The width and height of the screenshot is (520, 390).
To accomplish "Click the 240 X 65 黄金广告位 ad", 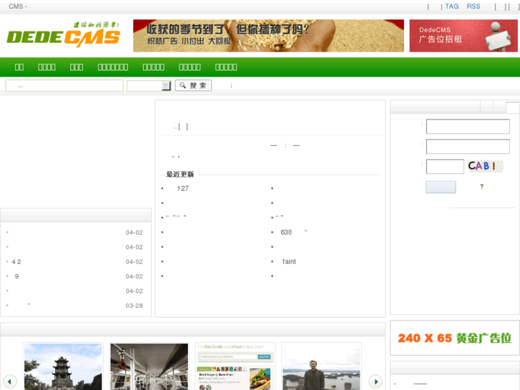I will (x=455, y=338).
